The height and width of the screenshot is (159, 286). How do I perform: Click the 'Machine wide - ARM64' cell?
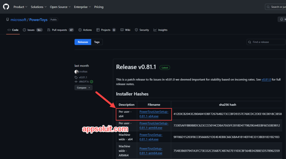point(127,151)
